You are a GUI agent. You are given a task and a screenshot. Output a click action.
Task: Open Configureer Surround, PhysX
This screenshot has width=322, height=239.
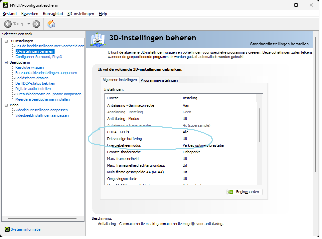[39, 57]
